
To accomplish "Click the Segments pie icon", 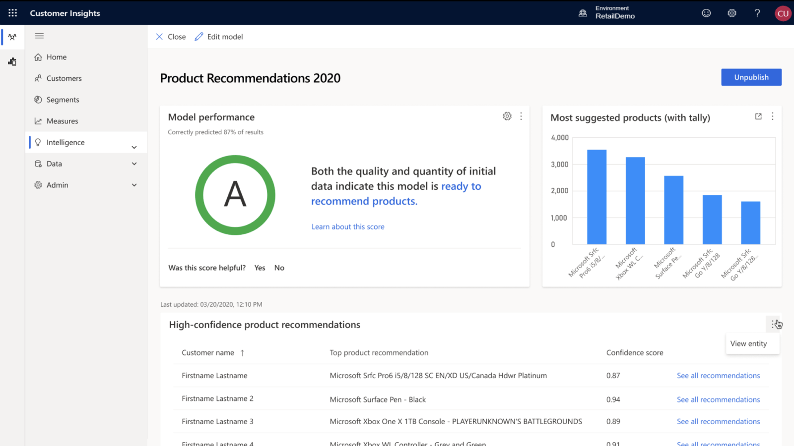I will click(38, 100).
